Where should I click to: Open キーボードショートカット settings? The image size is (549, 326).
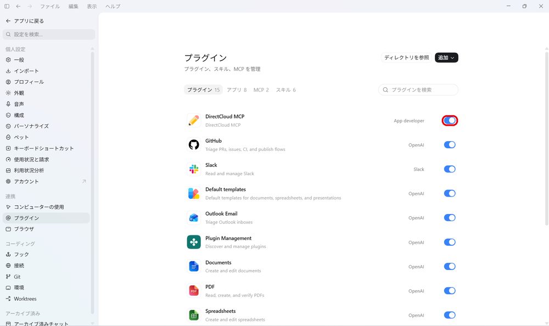(46, 149)
